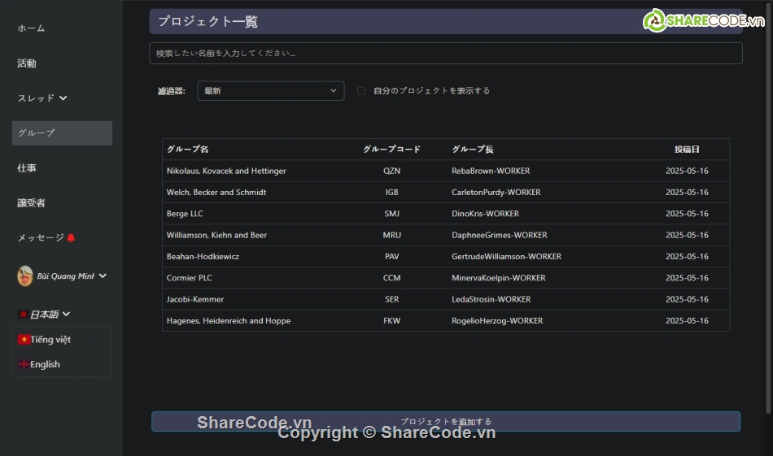
Task: Click the page vertical scrollbar
Action: pos(768,206)
